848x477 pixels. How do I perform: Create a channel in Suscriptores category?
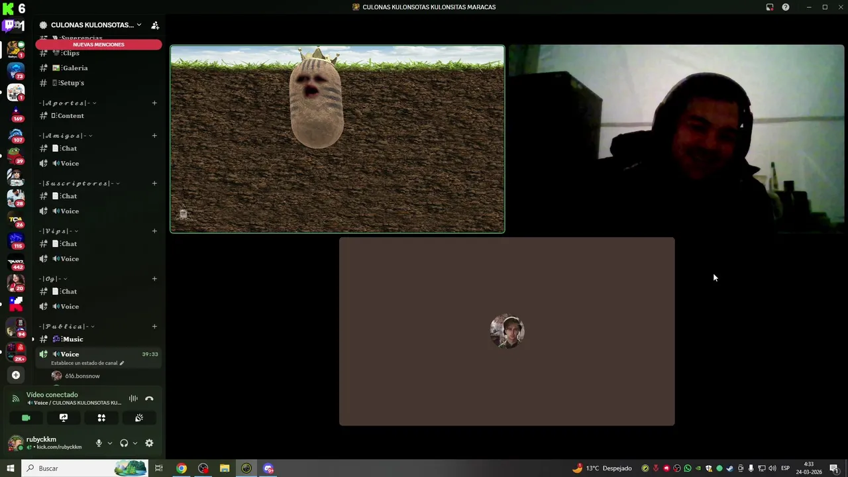[154, 184]
